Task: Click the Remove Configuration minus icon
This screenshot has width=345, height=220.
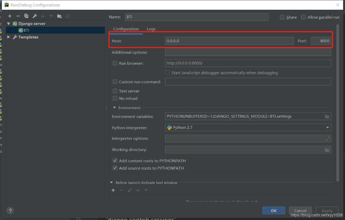Action: point(18,16)
